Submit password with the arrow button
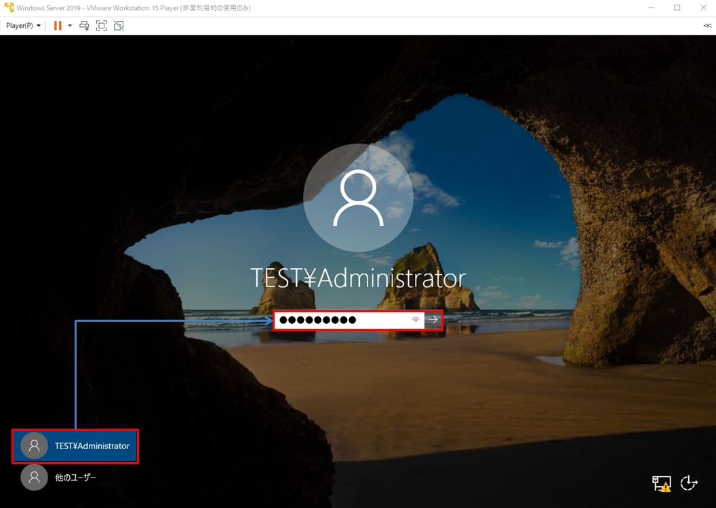Viewport: 716px width, 508px height. click(x=433, y=320)
